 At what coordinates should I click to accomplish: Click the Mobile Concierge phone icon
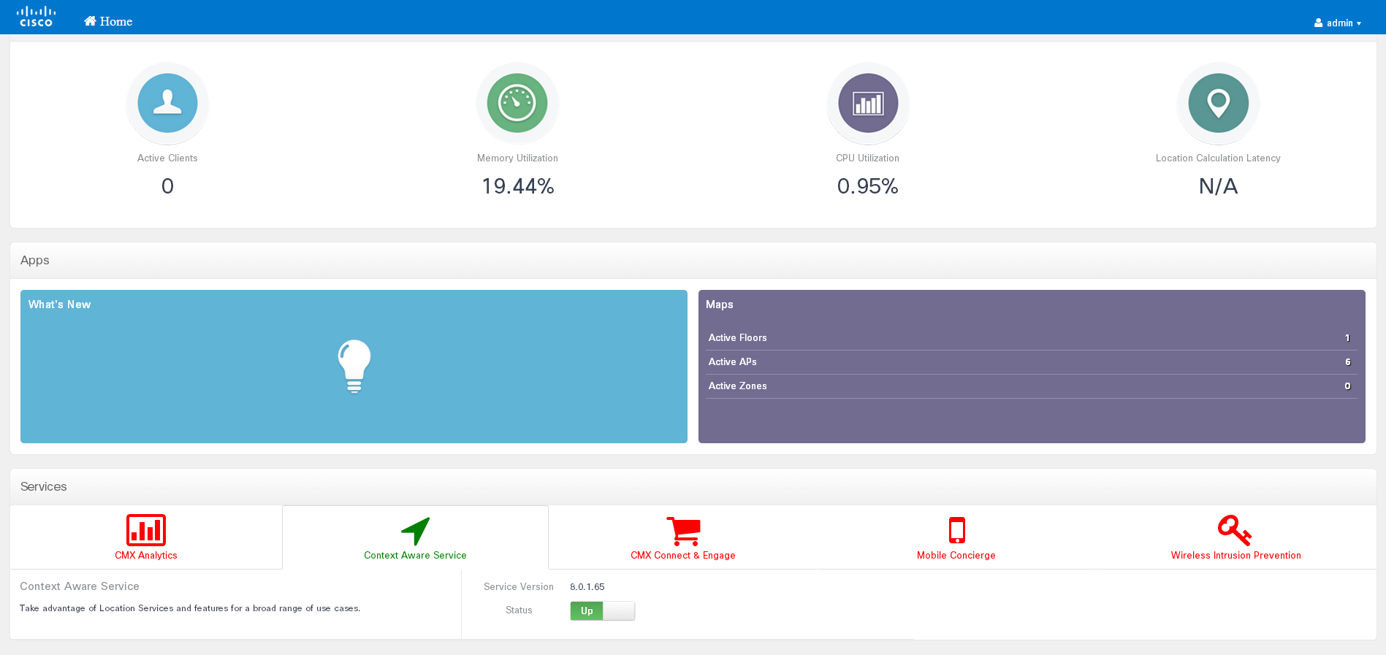(x=956, y=530)
